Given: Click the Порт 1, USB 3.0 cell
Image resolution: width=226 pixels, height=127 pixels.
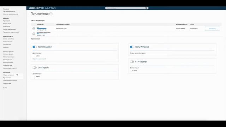Looking at the screenshot, I should (180, 29).
